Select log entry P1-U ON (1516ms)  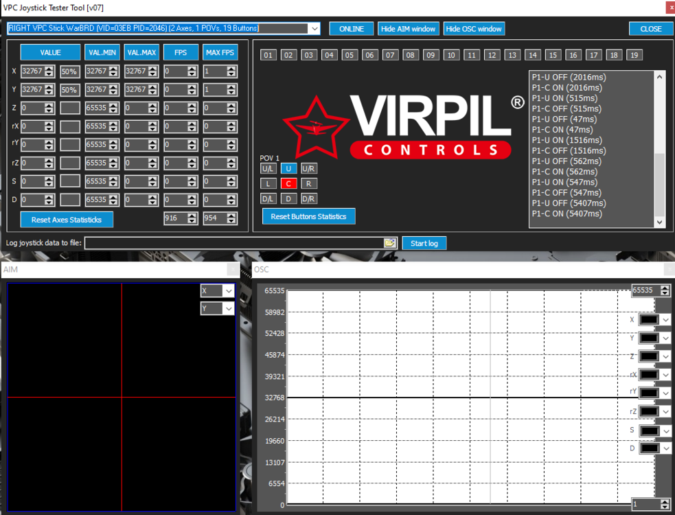567,140
